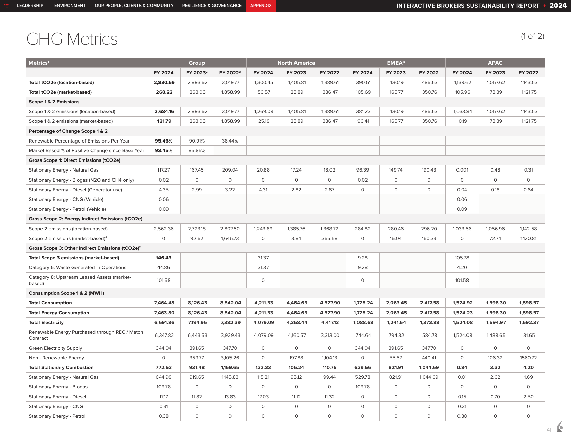Click Stationary Energy - Petrol row label

(x=57, y=416)
